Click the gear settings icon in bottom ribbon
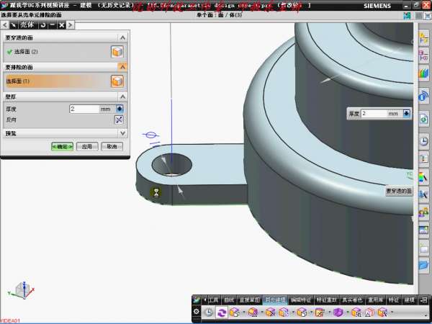This screenshot has width=432, height=324. click(x=196, y=312)
